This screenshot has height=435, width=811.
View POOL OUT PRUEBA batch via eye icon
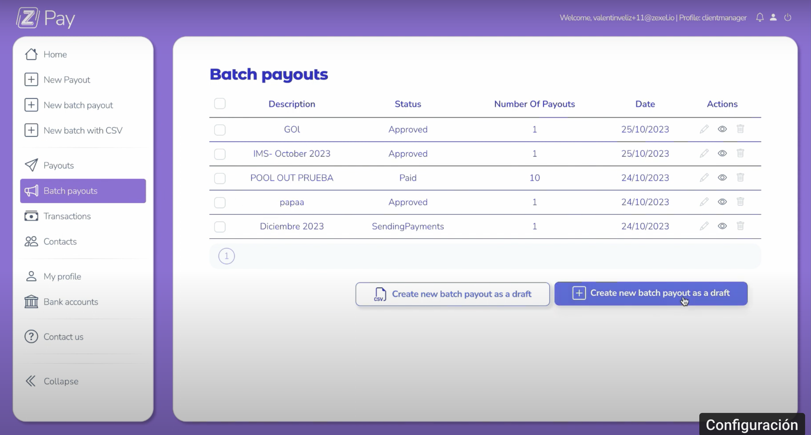coord(722,177)
